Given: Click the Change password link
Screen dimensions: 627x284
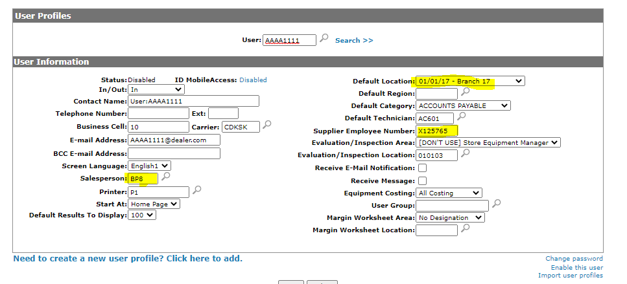Looking at the screenshot, I should [574, 259].
